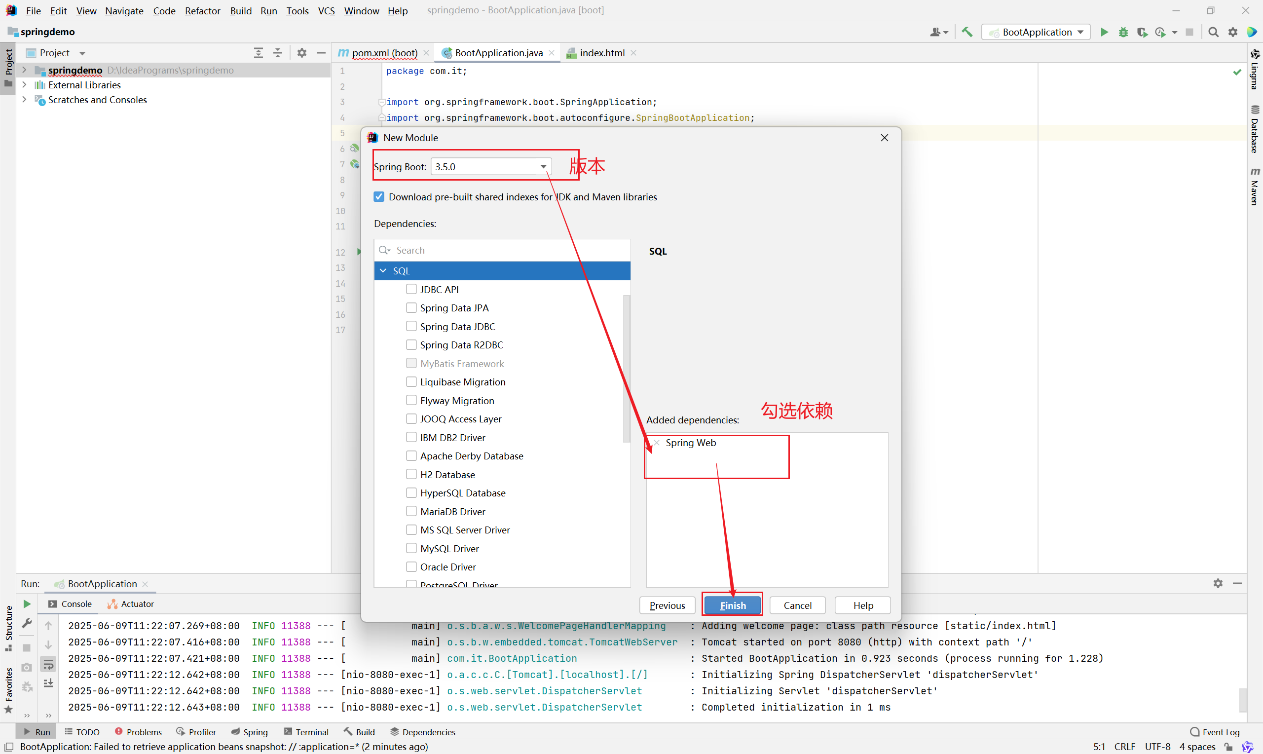1263x754 pixels.
Task: Remove Spring Web from added dependencies
Action: (657, 443)
